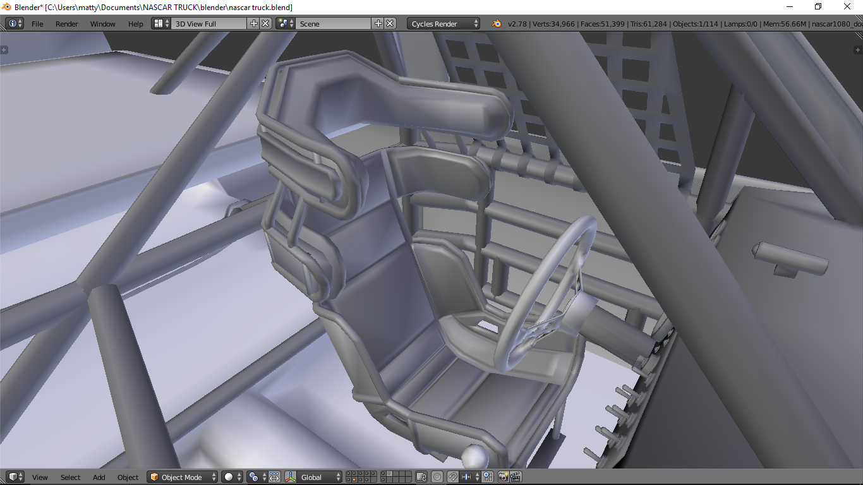This screenshot has width=863, height=485.
Task: Open the Render menu
Action: click(x=66, y=23)
